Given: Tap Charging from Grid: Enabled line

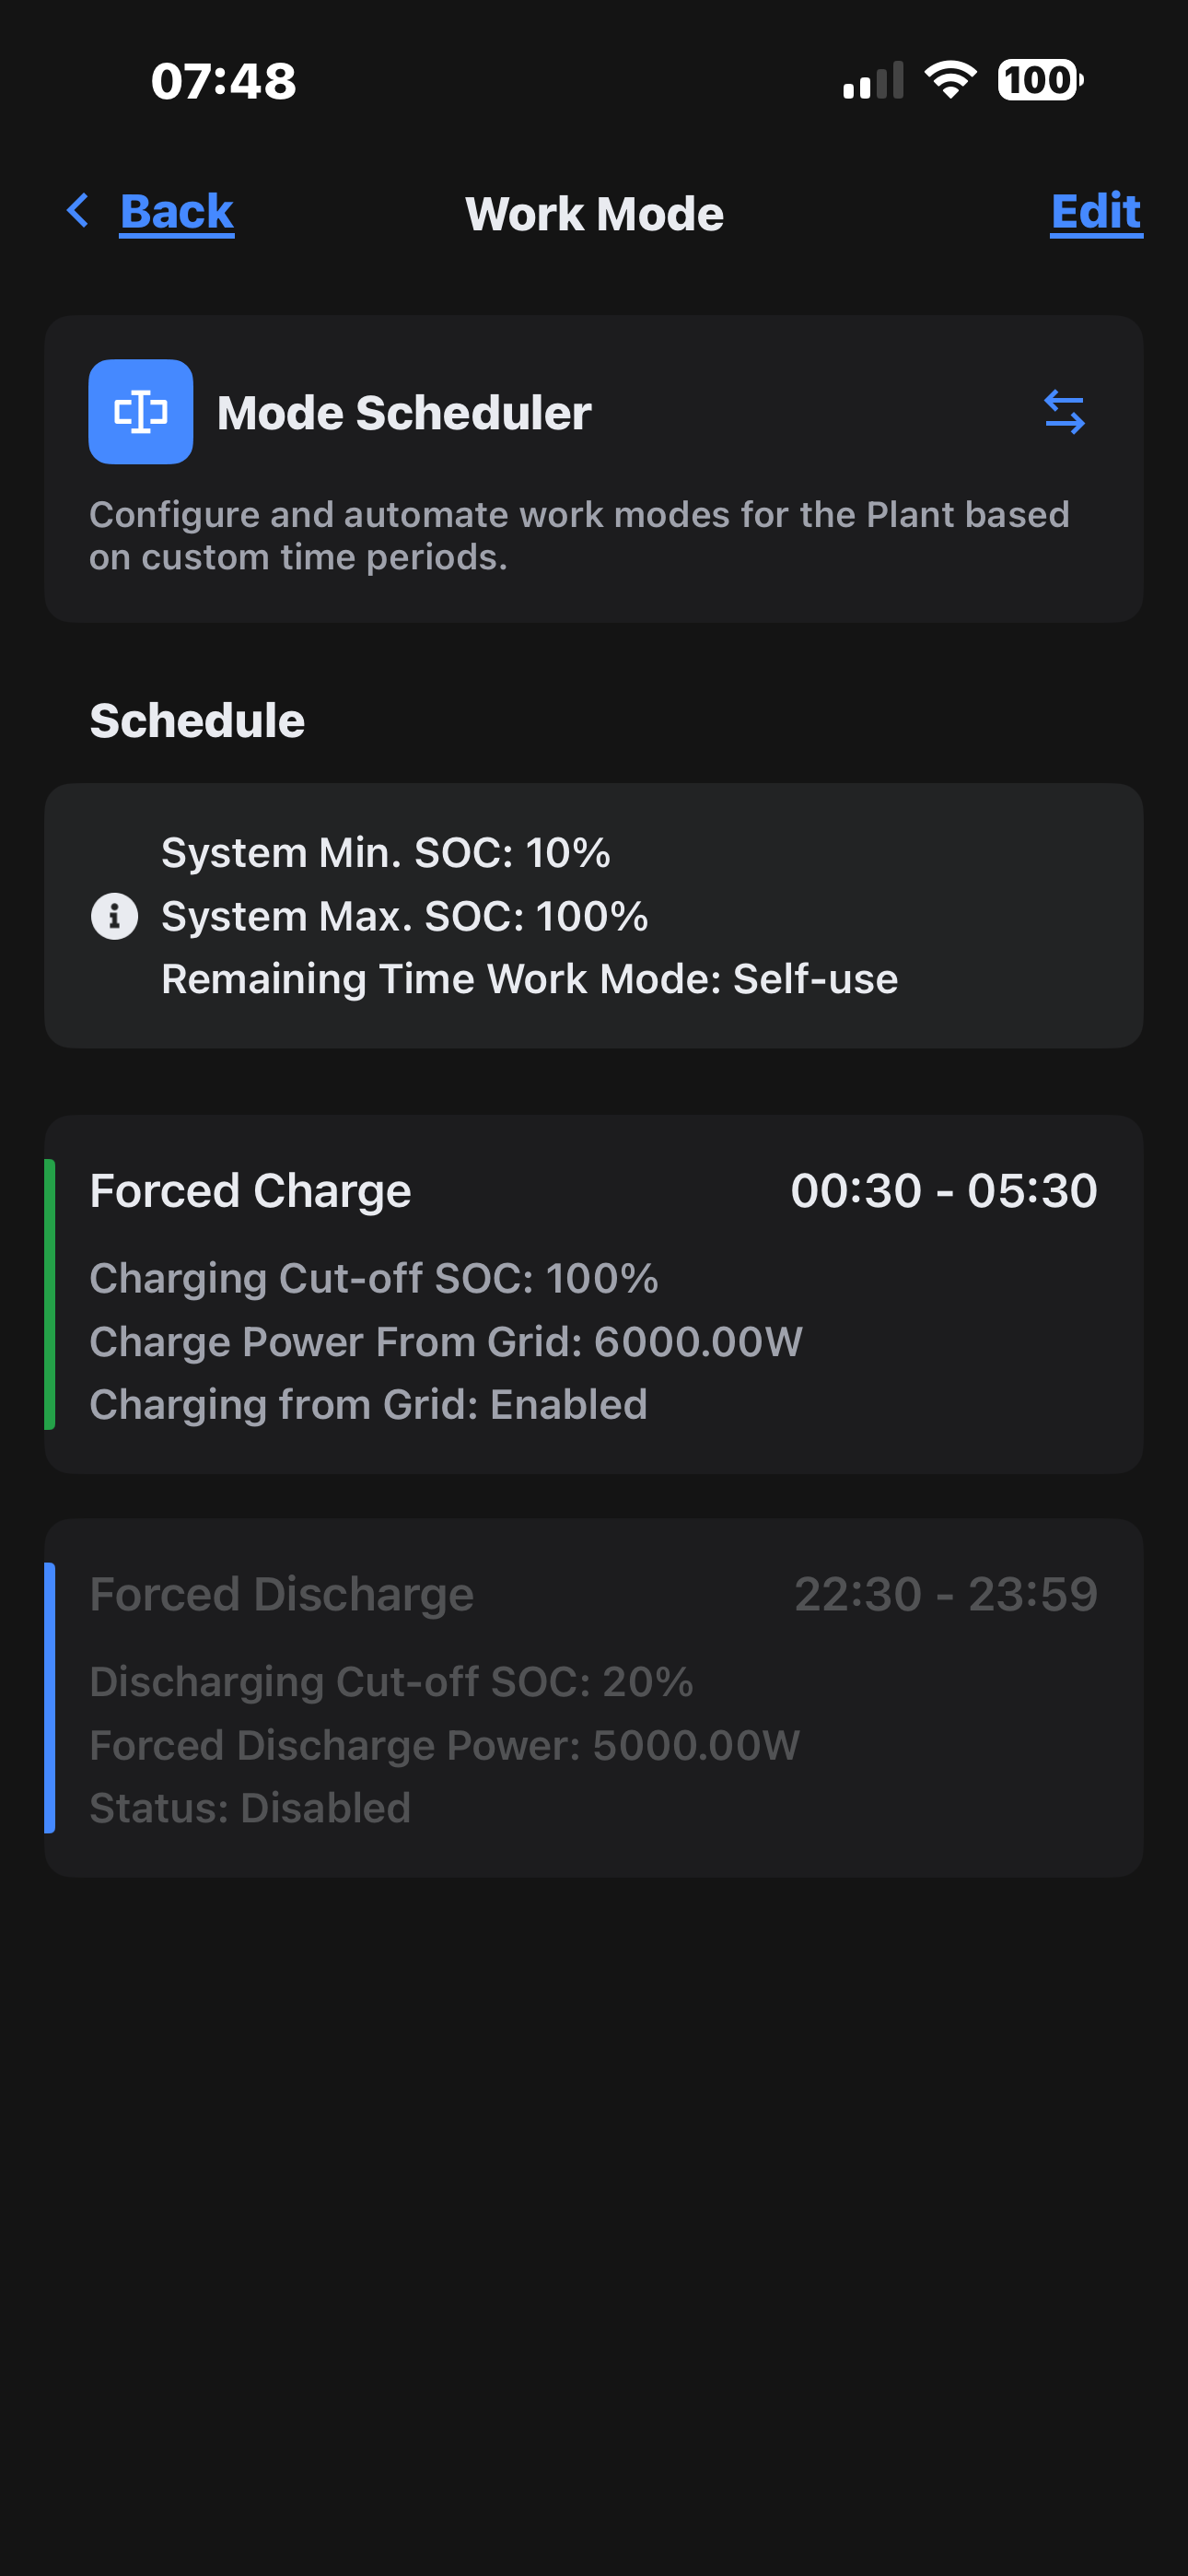Looking at the screenshot, I should [368, 1405].
